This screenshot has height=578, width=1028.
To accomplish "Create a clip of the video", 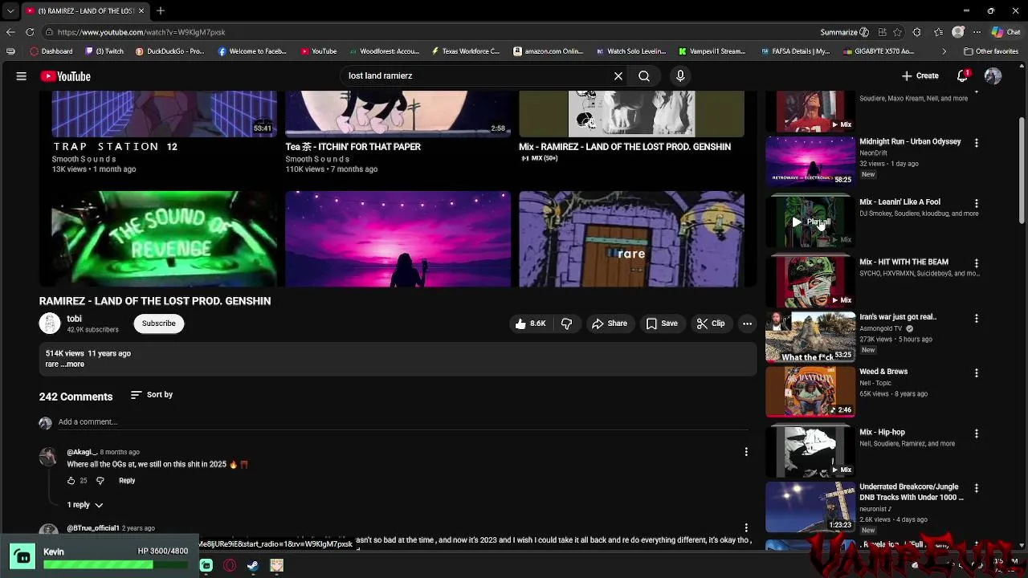I will [711, 324].
